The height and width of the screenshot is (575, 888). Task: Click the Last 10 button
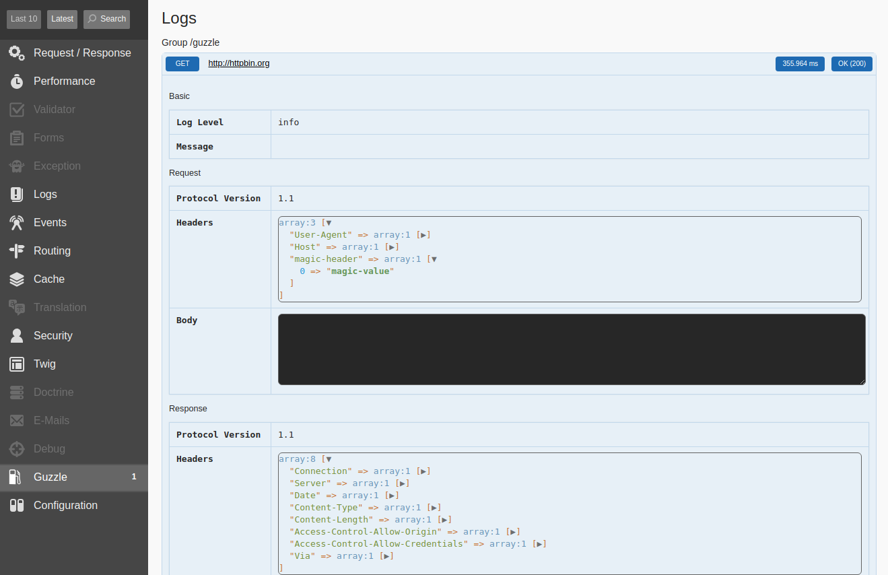click(24, 19)
